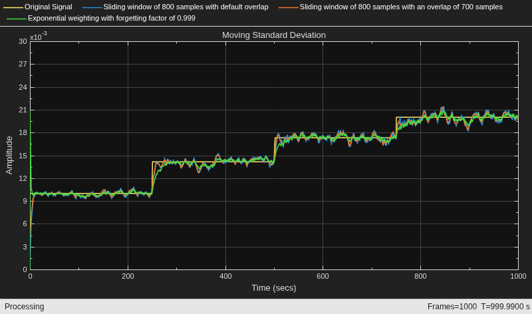
Task: Click the Frames=1000 status readout
Action: (x=452, y=307)
